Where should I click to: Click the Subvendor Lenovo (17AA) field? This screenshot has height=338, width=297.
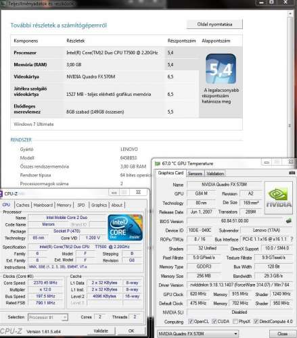point(267,231)
